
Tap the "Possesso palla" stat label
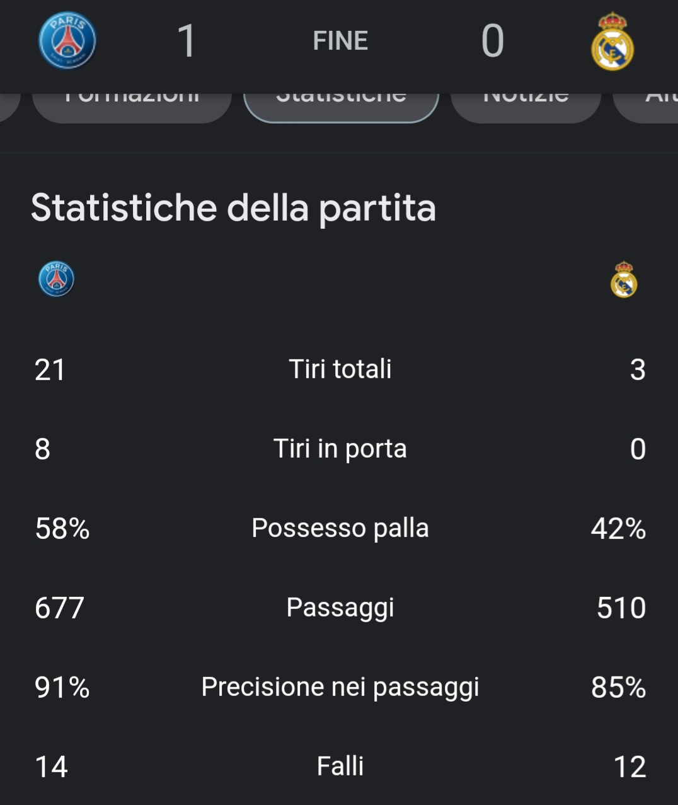340,528
